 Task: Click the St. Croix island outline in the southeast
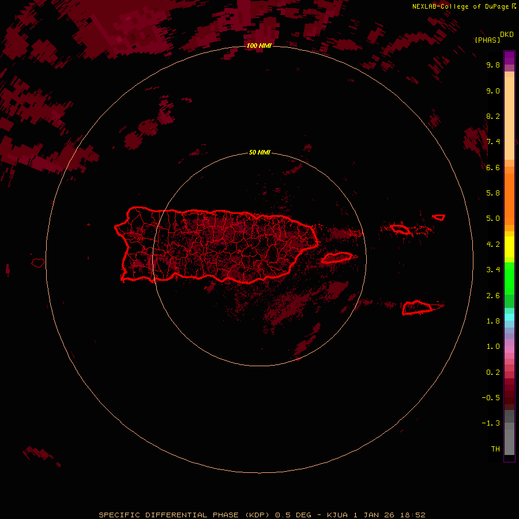pyautogui.click(x=418, y=308)
